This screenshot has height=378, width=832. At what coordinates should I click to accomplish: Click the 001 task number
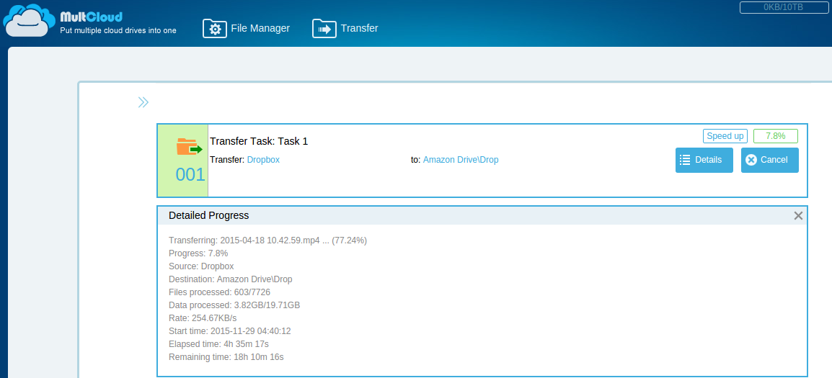click(x=190, y=174)
